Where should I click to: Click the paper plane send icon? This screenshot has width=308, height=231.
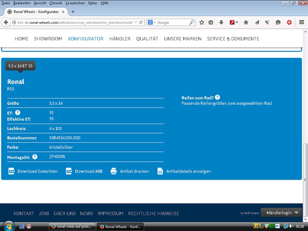[257, 22]
